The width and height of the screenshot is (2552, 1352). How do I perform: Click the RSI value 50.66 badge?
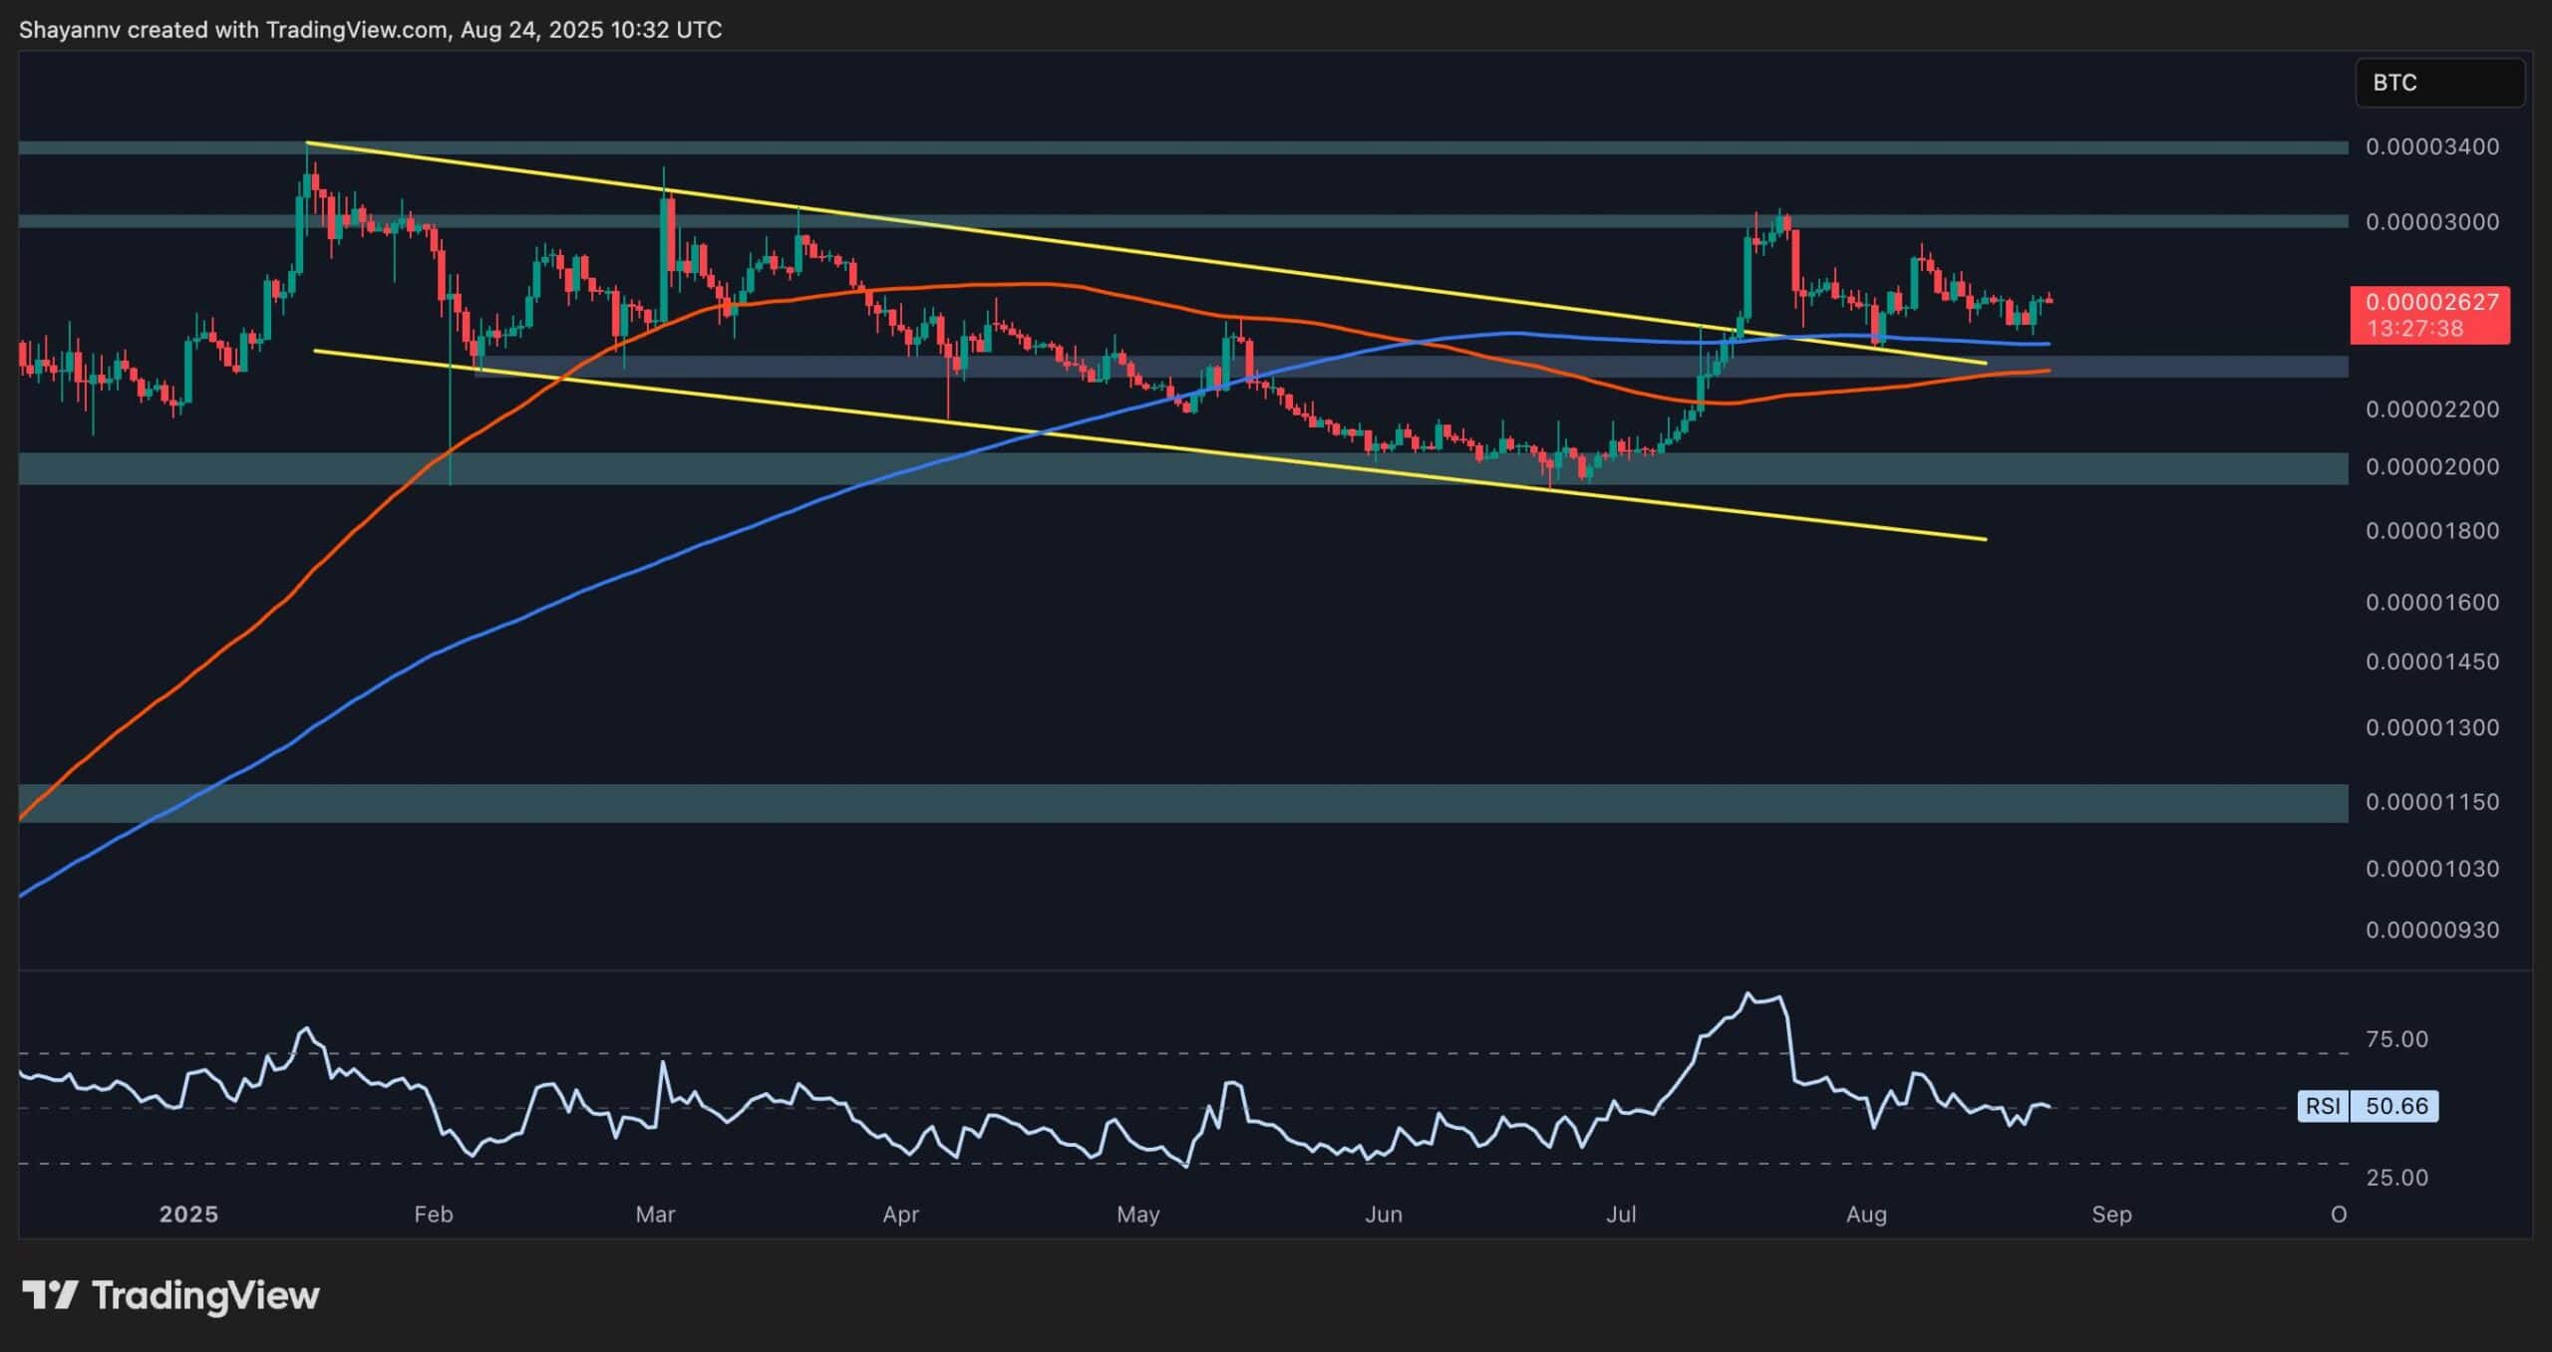point(2395,1106)
